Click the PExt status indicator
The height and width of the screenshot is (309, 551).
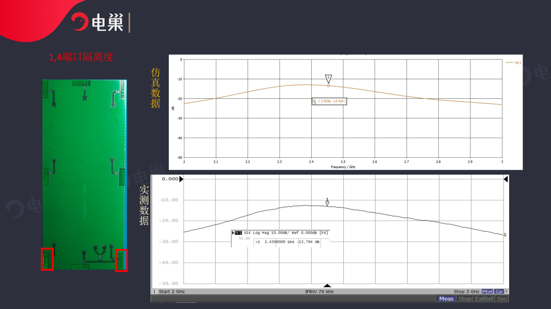coord(487,292)
